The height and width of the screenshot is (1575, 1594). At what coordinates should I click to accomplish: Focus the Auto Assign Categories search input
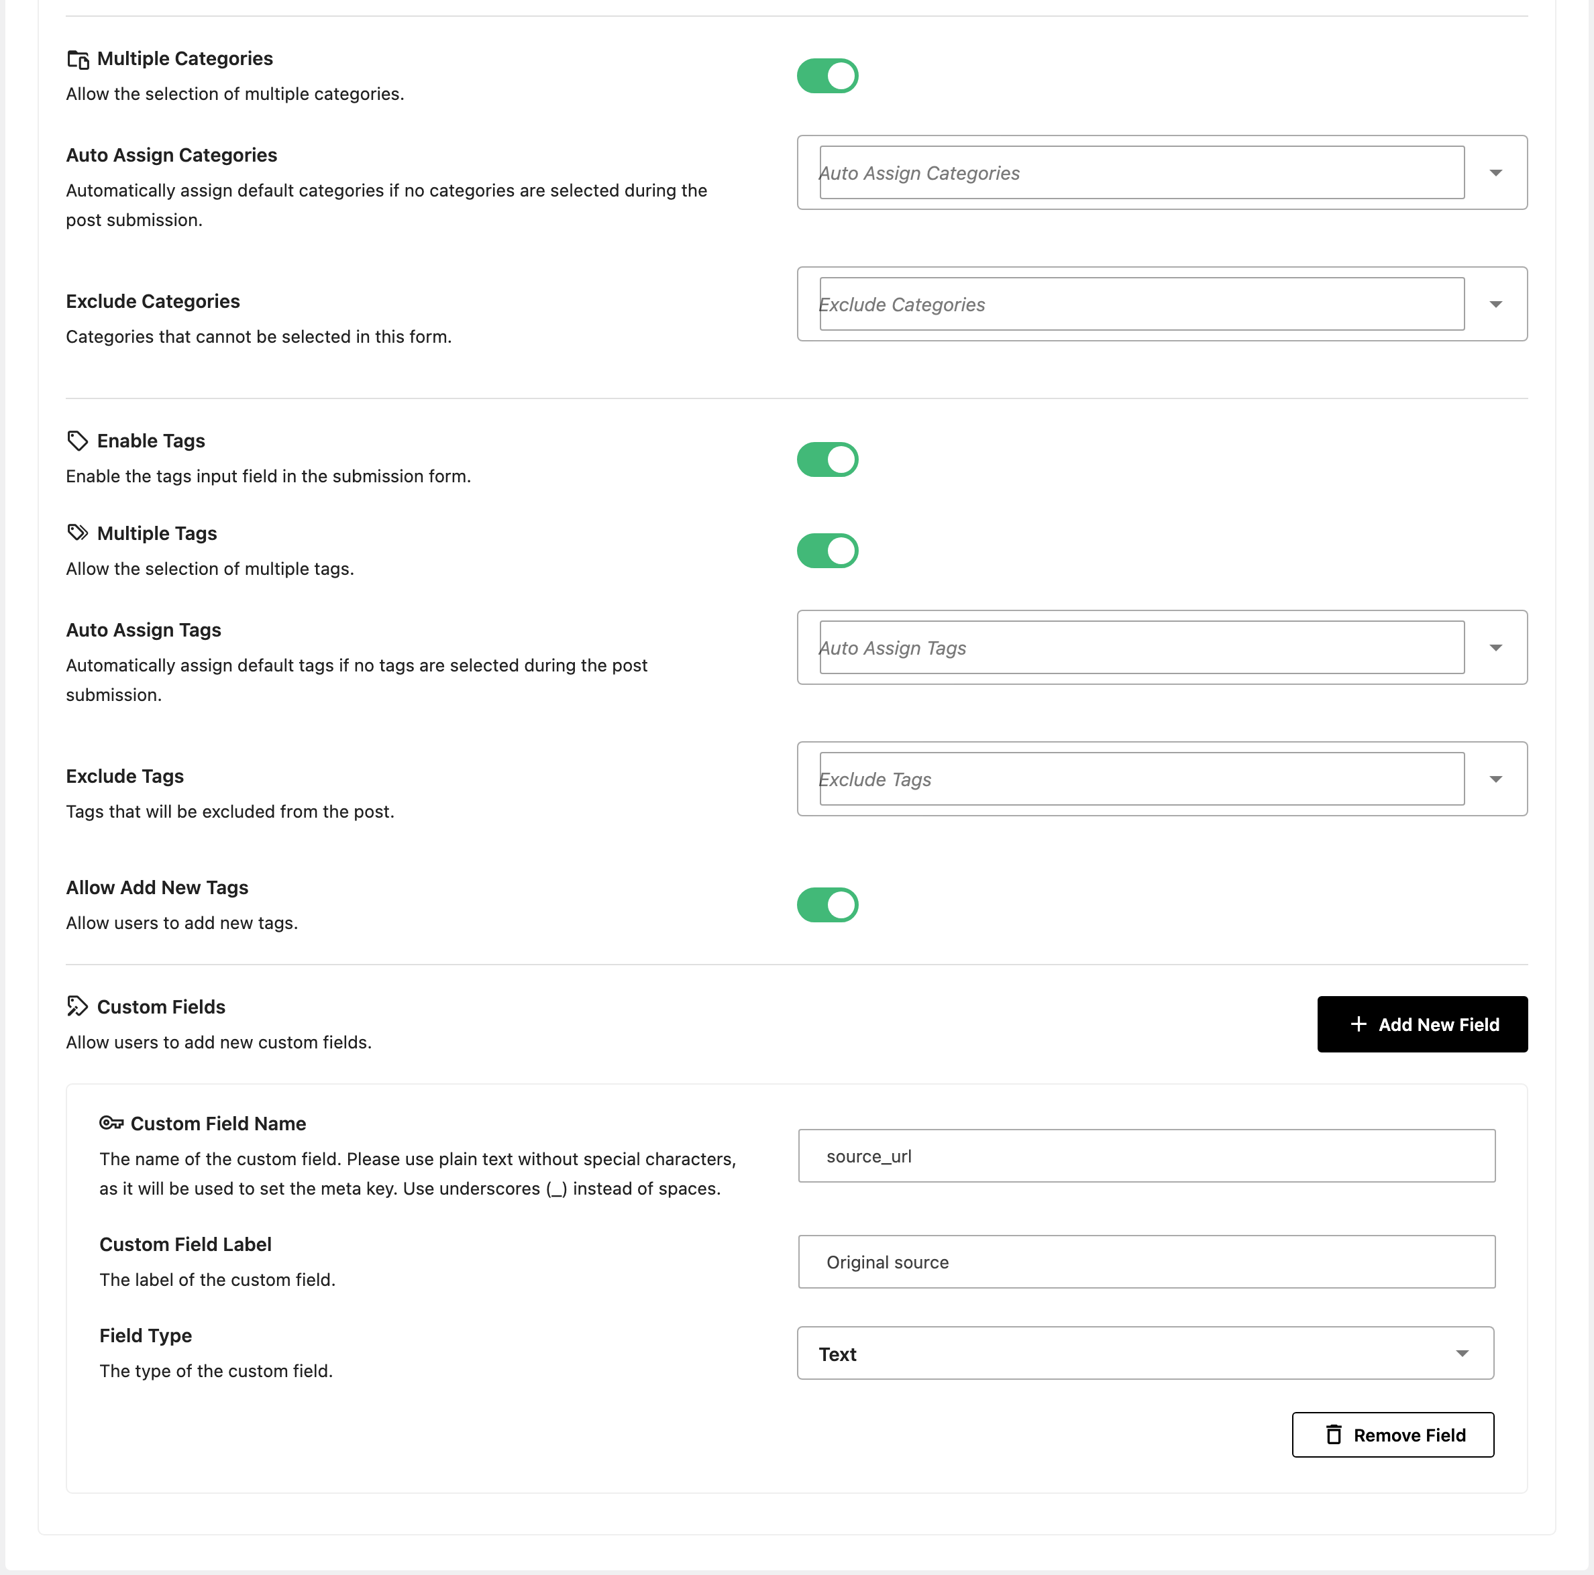click(x=1142, y=172)
